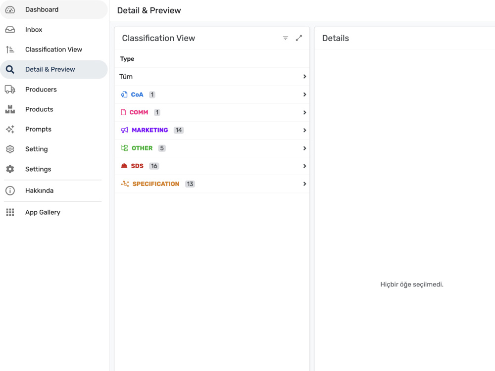Click the MARKETING count badge 14

pos(179,130)
